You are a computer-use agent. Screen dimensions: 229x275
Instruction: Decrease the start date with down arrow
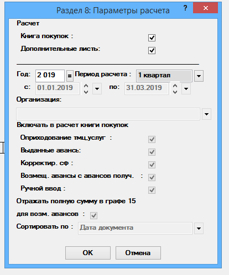(86, 92)
